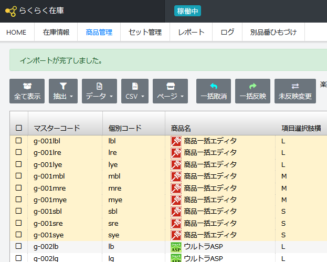Open the ログ tab
Viewport: 327px width, 262px height.
[227, 32]
